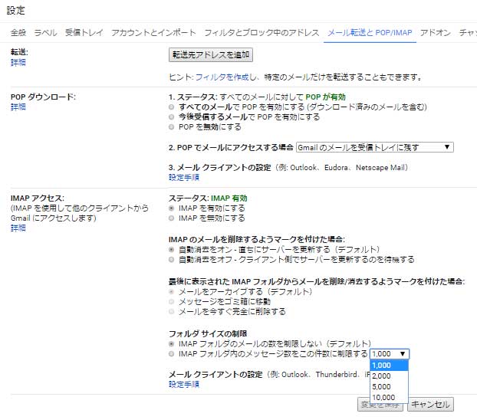Click the キャンセル button
The image size is (477, 420).
coord(429,404)
